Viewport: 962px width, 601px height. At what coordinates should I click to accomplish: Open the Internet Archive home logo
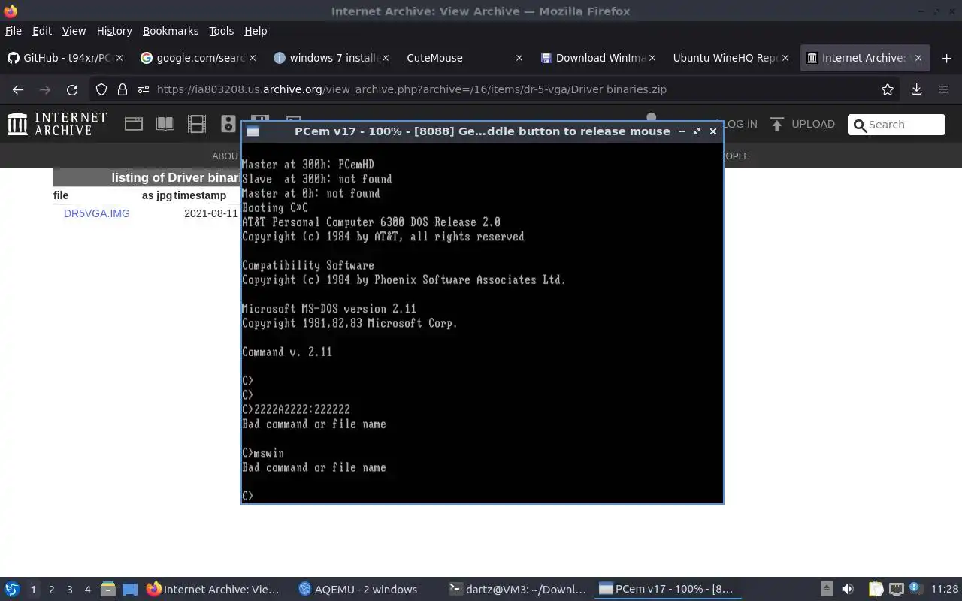pyautogui.click(x=57, y=124)
